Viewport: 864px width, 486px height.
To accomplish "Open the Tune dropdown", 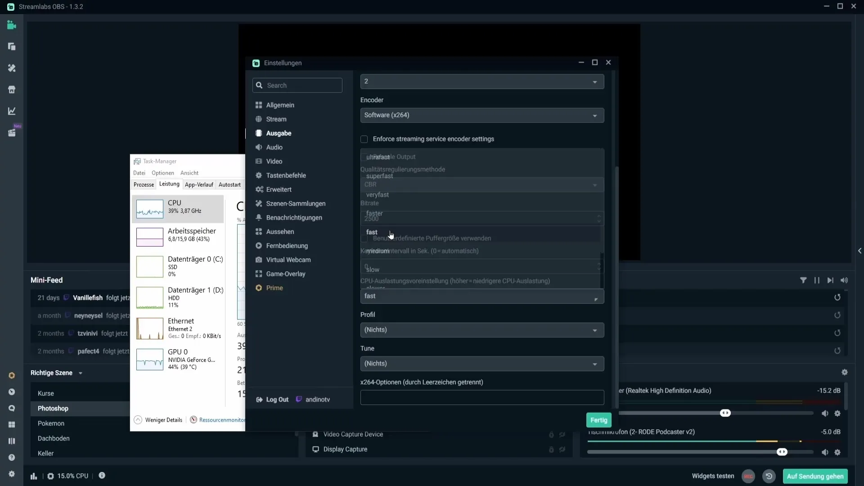I will (482, 364).
